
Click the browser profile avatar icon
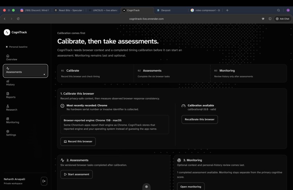point(288,10)
